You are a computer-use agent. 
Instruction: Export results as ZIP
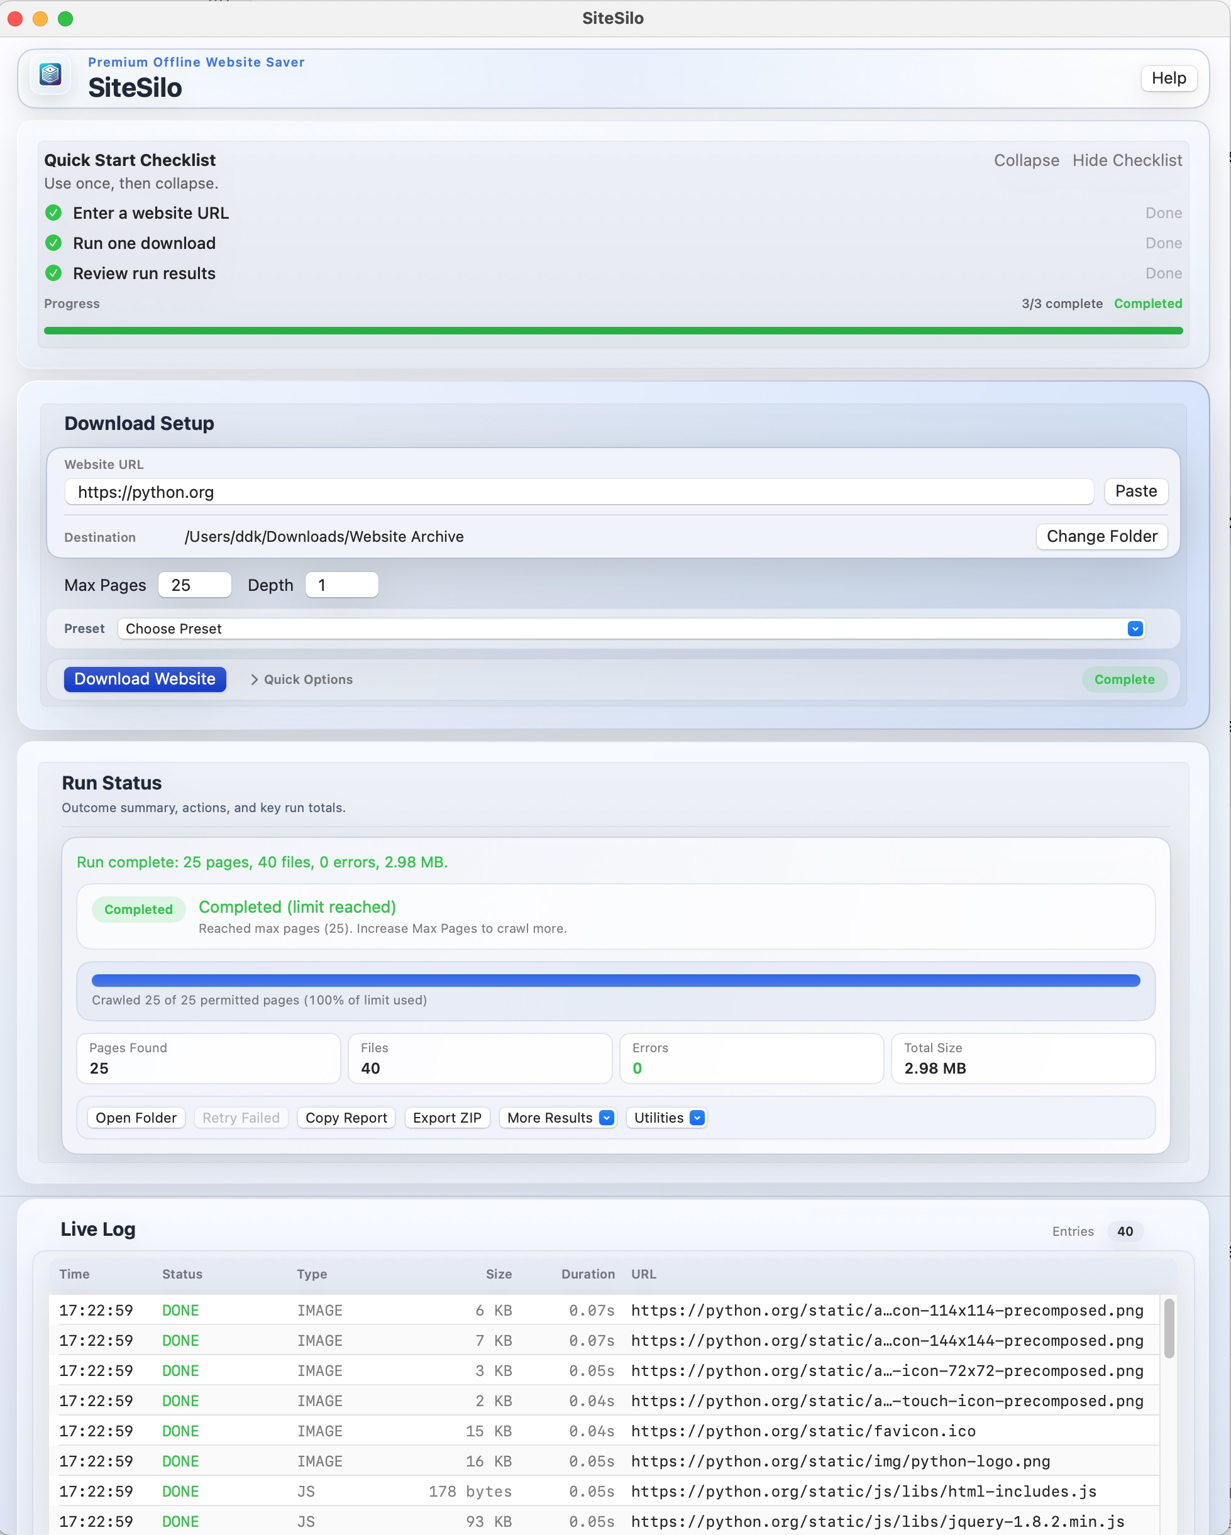tap(447, 1117)
